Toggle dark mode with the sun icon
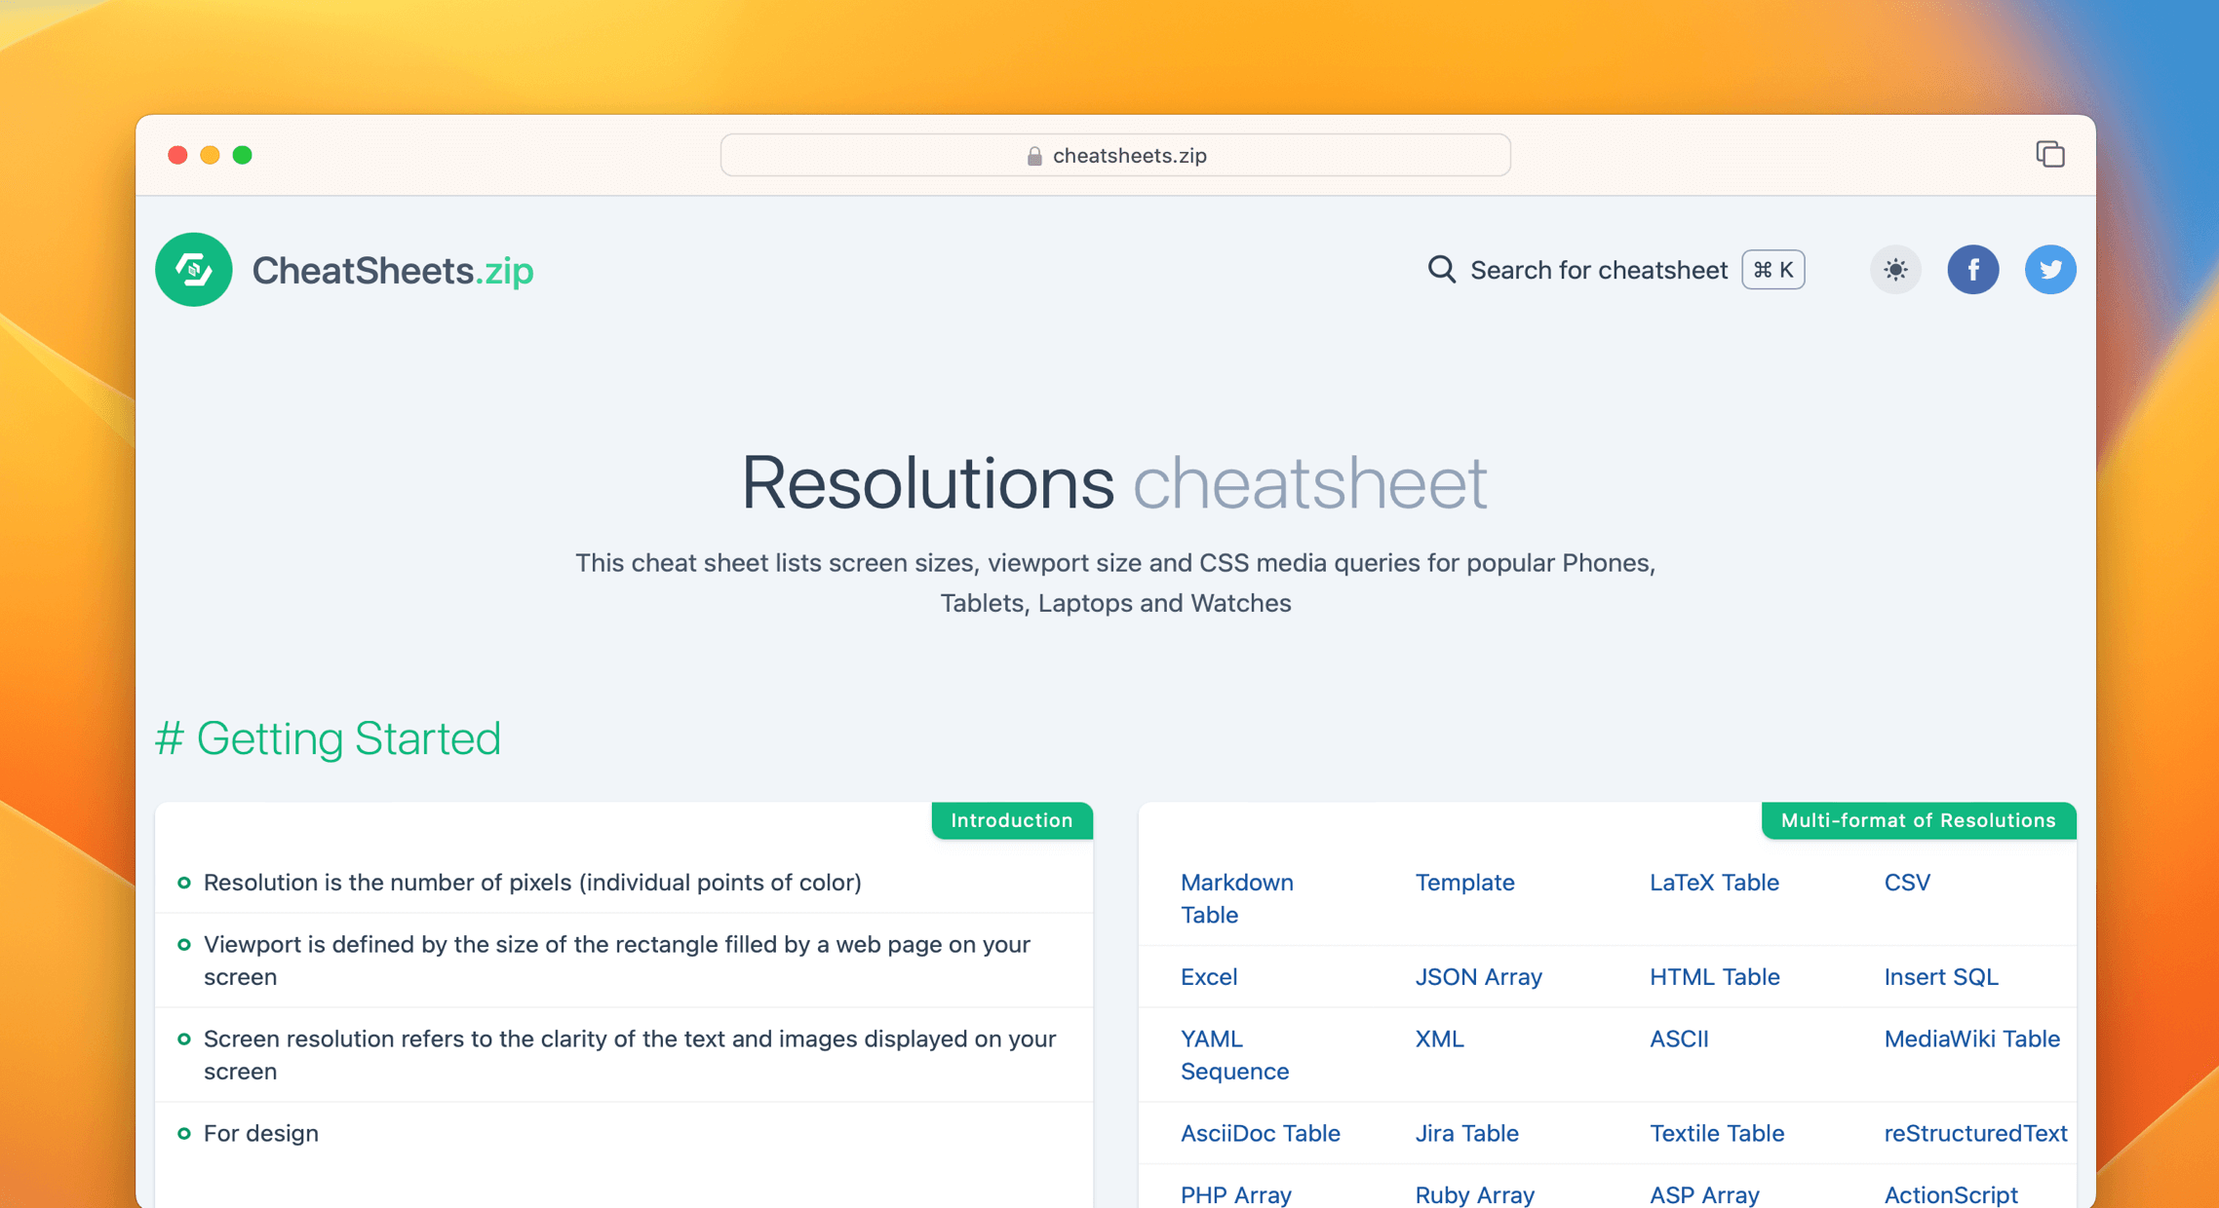2219x1208 pixels. coord(1894,270)
